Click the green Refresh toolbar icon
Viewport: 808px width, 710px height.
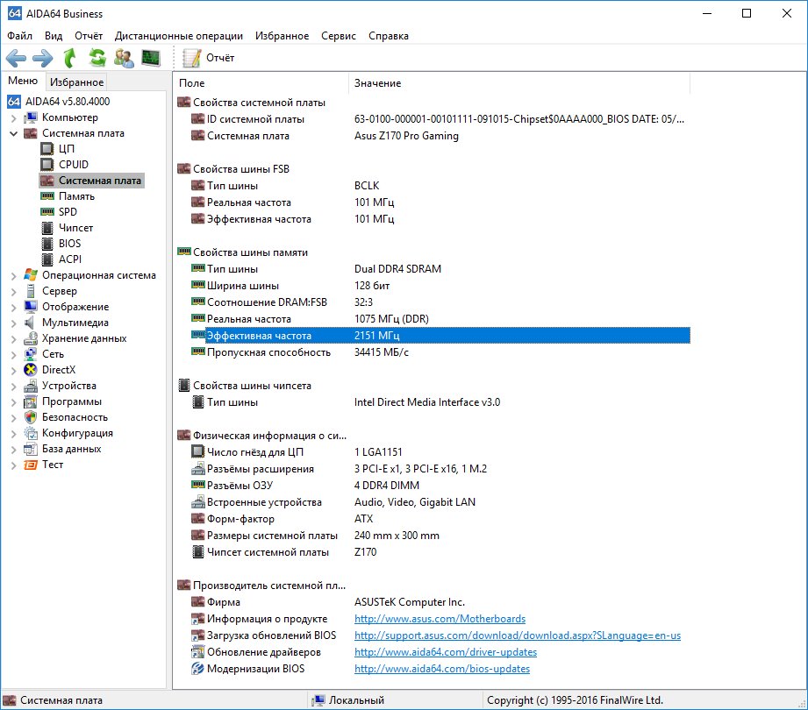(x=97, y=58)
